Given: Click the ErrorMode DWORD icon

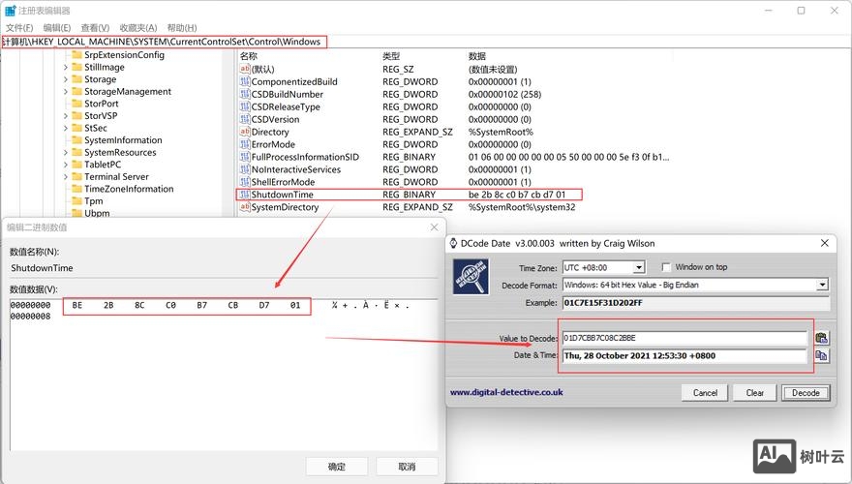Looking at the screenshot, I should tap(245, 144).
